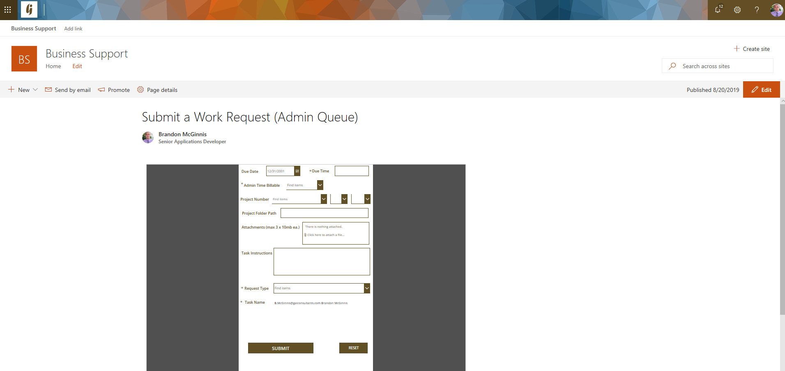Open the help question mark
785x371 pixels.
[757, 9]
